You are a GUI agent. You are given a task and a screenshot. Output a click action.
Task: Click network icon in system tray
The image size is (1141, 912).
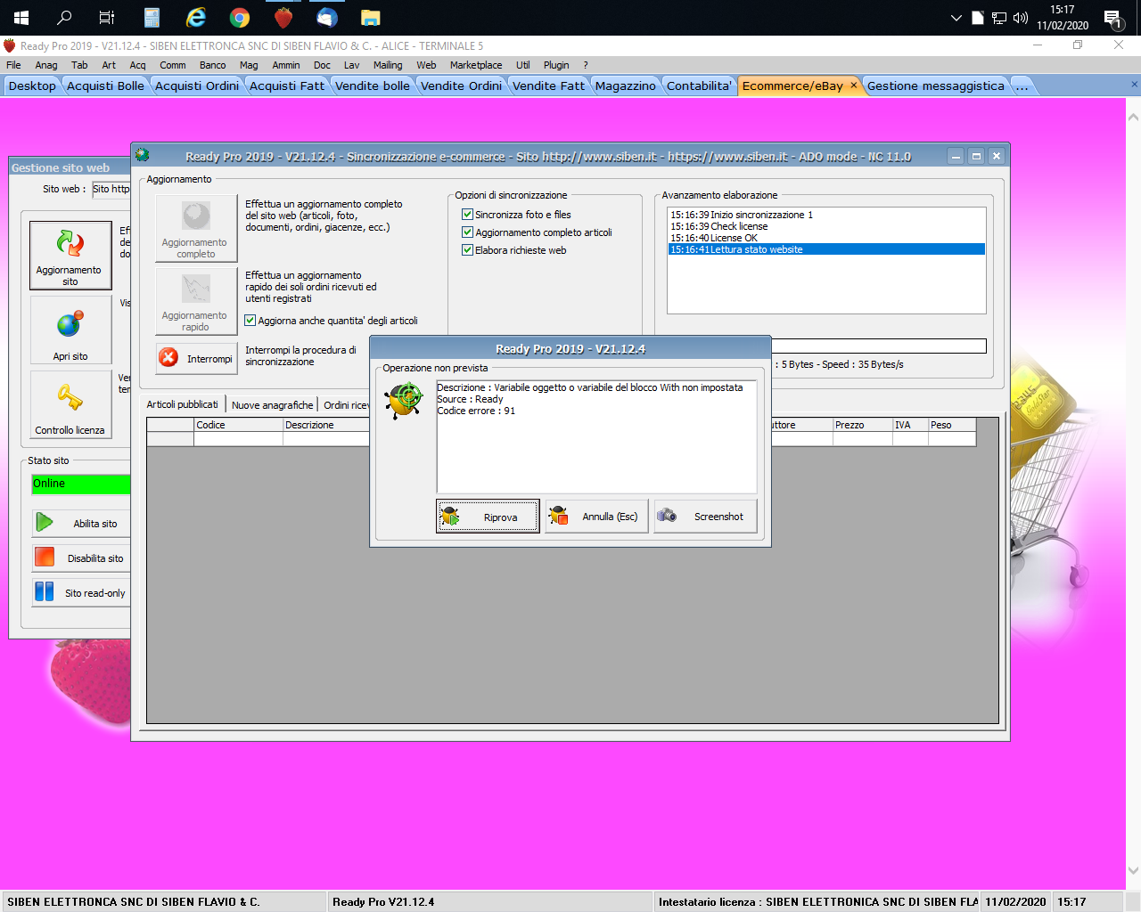998,18
